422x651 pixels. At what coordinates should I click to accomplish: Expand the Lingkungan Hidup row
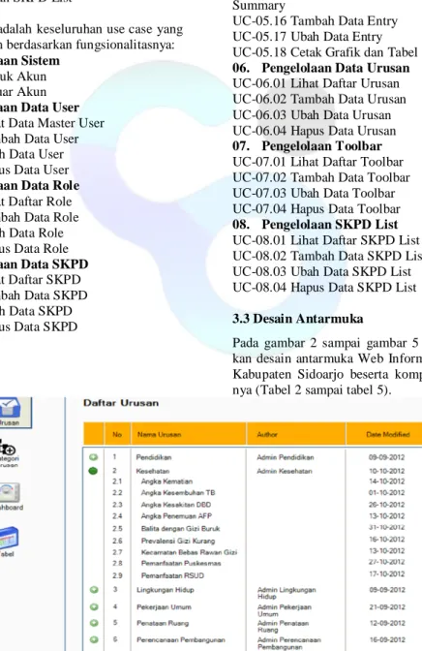94,590
